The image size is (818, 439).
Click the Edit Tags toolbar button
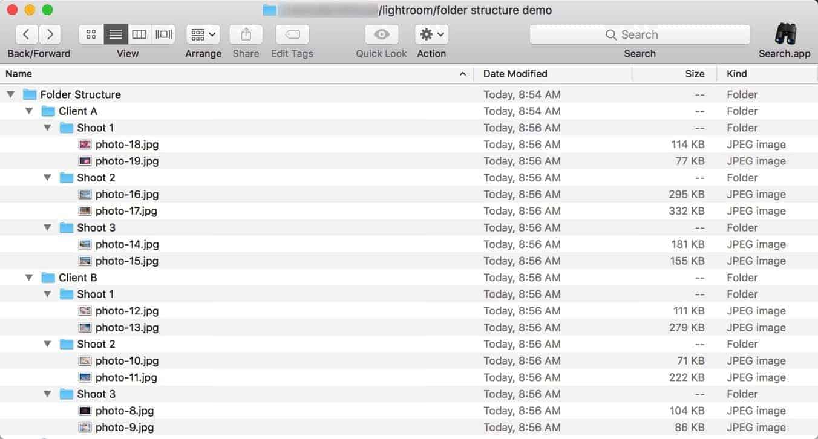(292, 34)
